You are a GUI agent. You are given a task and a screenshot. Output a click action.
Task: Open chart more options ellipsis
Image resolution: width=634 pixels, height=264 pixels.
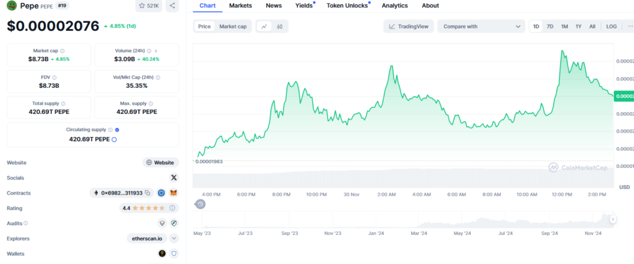[629, 26]
